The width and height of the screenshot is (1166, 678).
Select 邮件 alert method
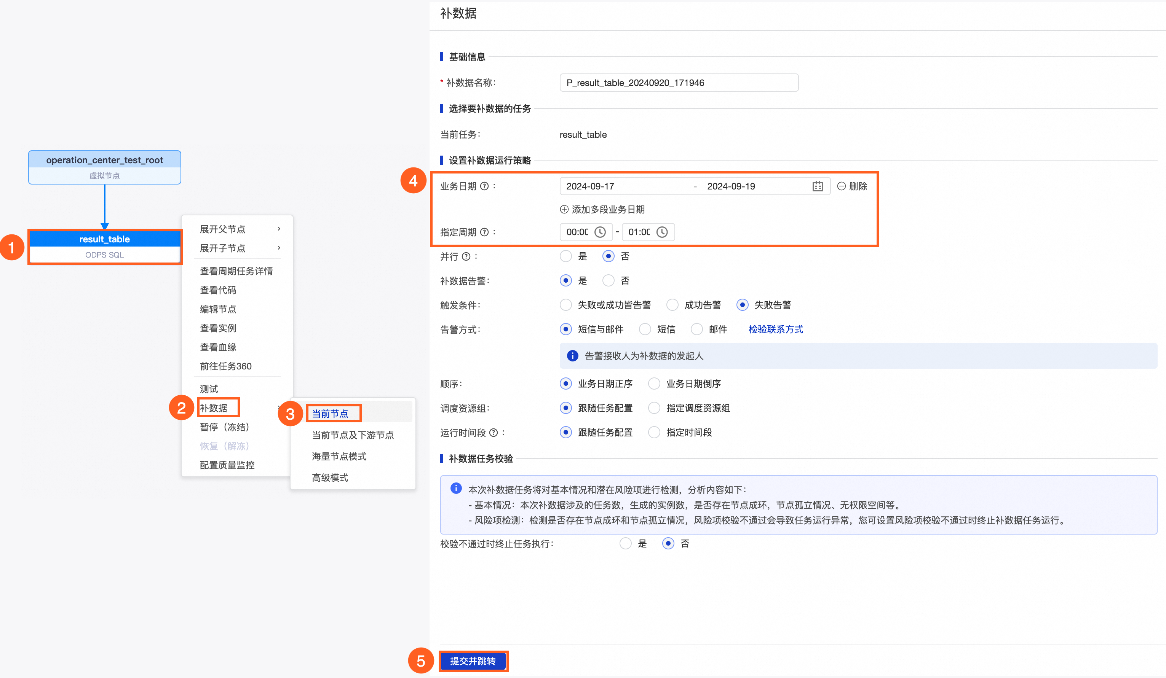tap(696, 329)
